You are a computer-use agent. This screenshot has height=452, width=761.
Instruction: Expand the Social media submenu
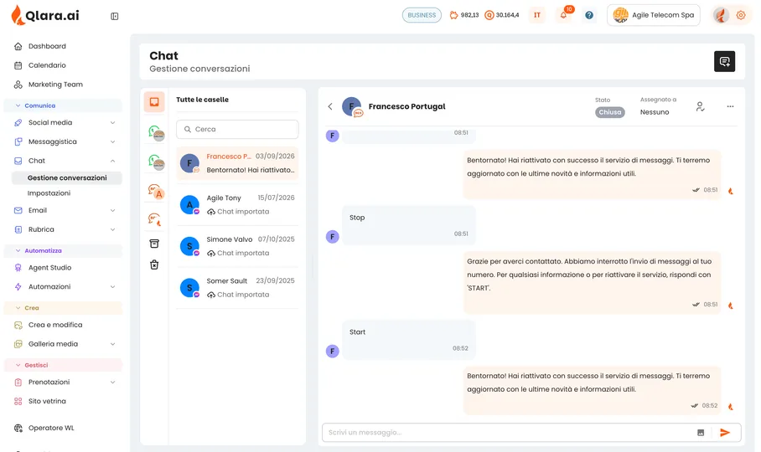[x=112, y=122]
